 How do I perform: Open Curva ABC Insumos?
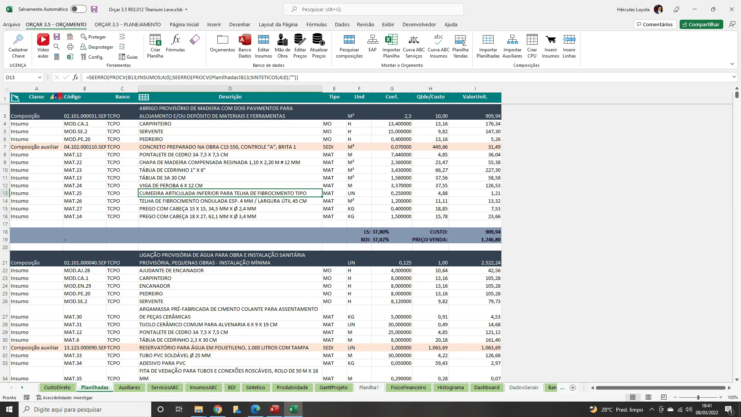[438, 46]
